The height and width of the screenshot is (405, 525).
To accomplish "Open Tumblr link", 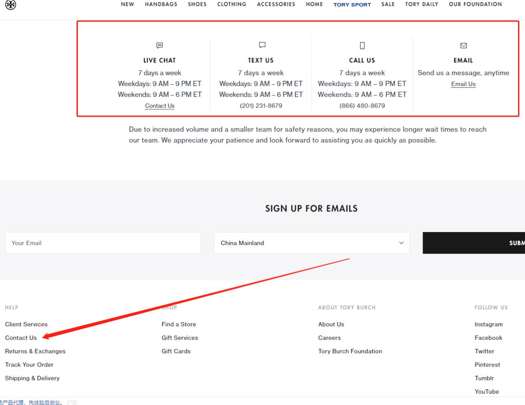I will [x=484, y=378].
